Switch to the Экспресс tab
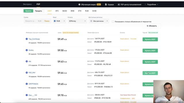The width and height of the screenshot is (184, 103). tap(27, 4)
